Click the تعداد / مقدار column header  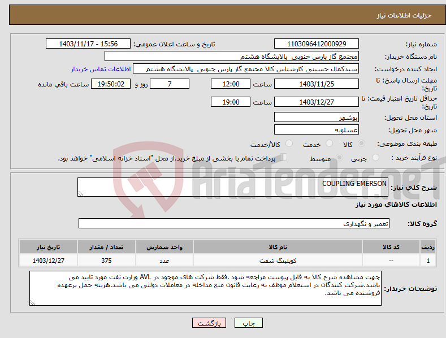[106, 247]
